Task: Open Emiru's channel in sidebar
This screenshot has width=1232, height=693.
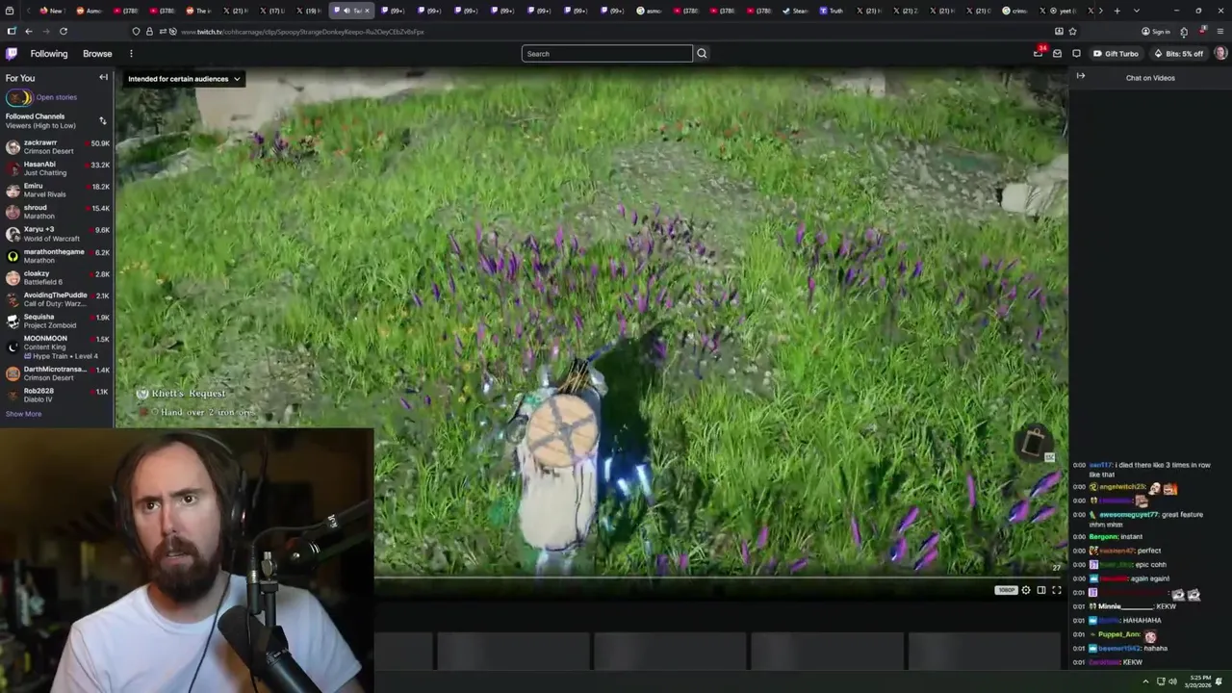Action: tap(57, 190)
